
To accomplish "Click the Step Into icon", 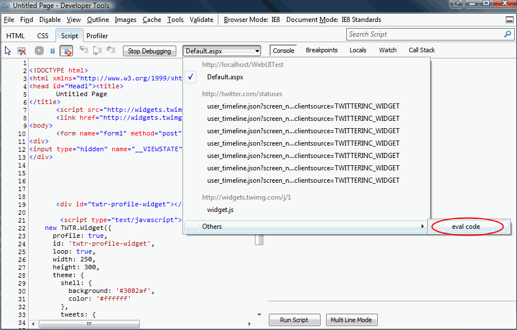I will 84,50.
